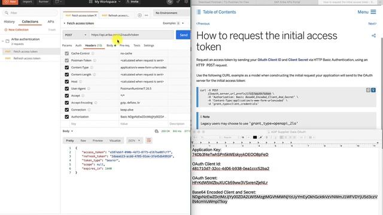The image size is (383, 215).
Task: Select the Preview response view
Action: 98,141
